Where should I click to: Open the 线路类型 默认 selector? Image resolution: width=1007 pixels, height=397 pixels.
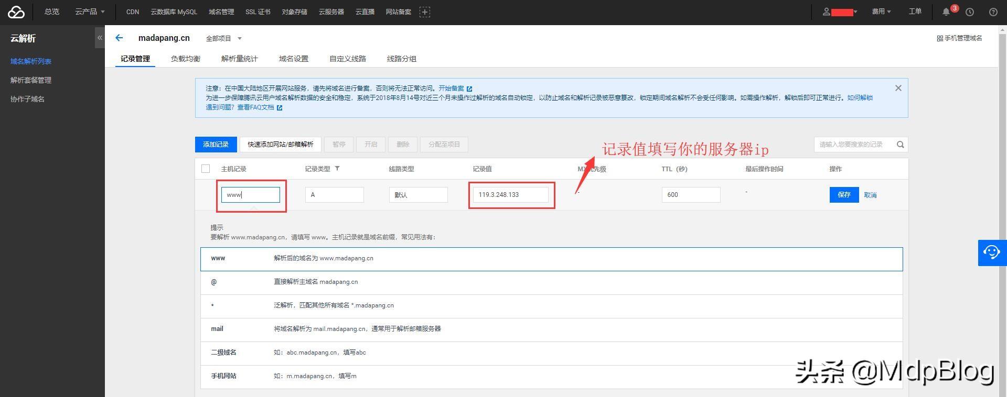[419, 195]
